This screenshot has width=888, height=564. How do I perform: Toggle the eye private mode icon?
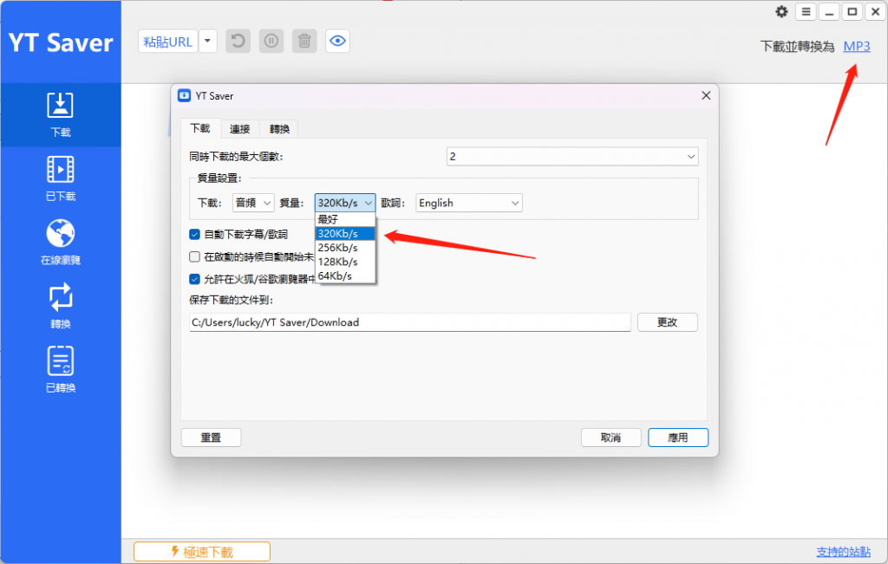(x=337, y=42)
